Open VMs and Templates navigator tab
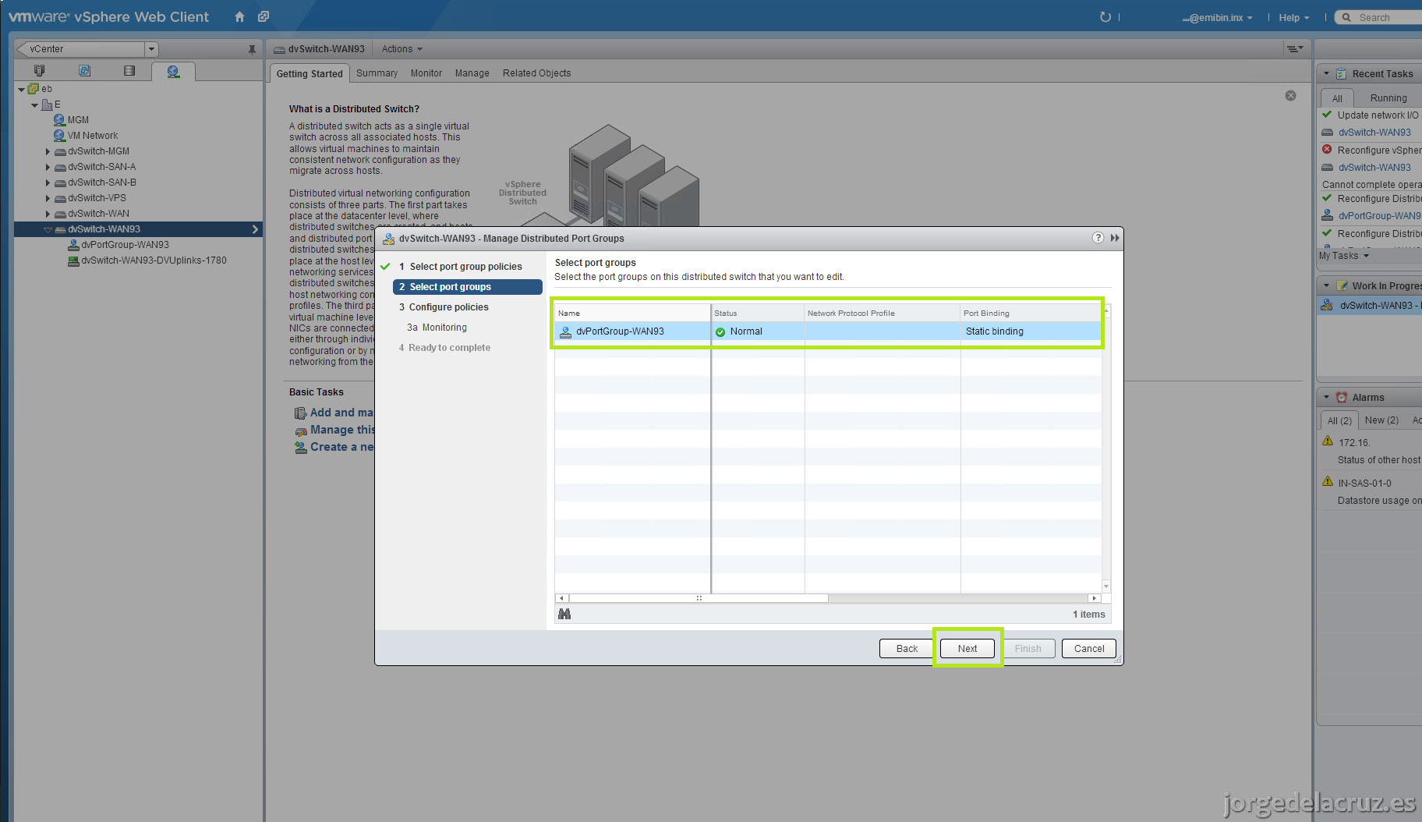 tap(85, 71)
